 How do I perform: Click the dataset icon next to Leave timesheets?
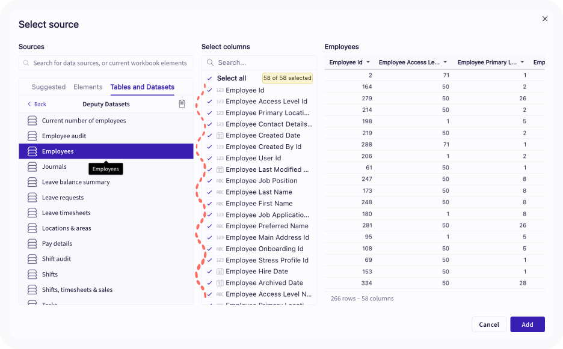point(32,213)
